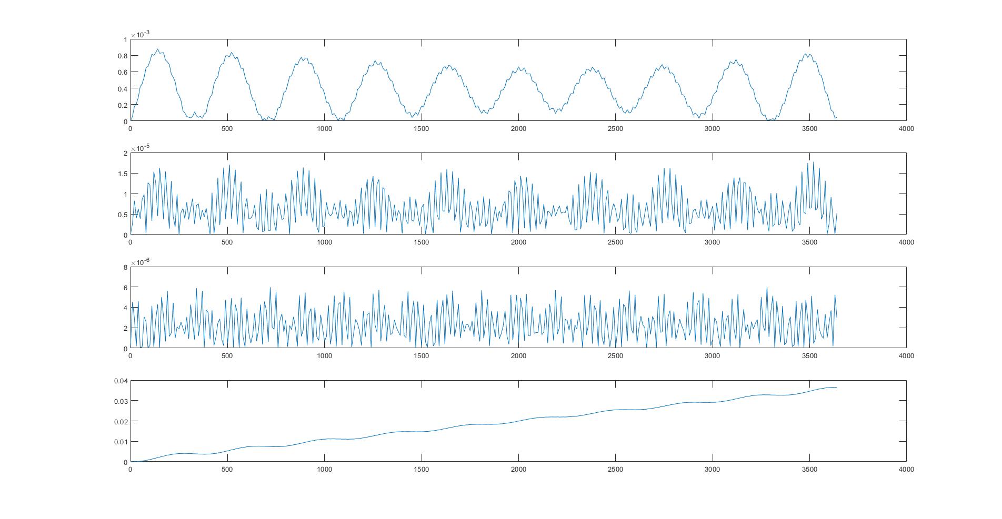This screenshot has width=1002, height=519.
Task: Select the rising stepped curve in bottom plot
Action: (x=484, y=424)
